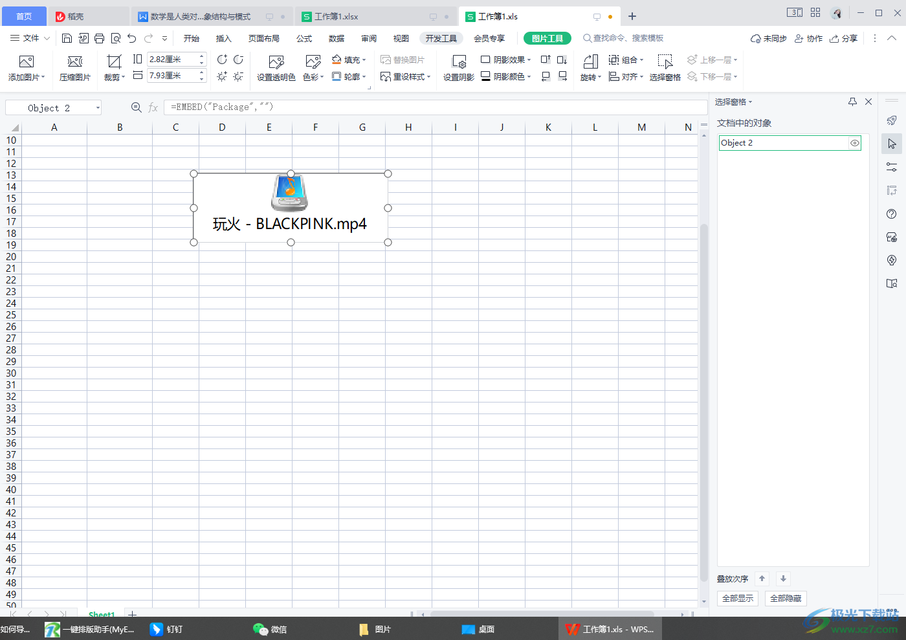Open quick access toolbar customize dropdown
This screenshot has width=906, height=640.
point(165,38)
